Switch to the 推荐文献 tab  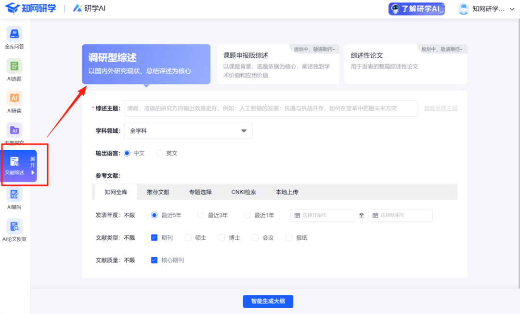point(158,192)
